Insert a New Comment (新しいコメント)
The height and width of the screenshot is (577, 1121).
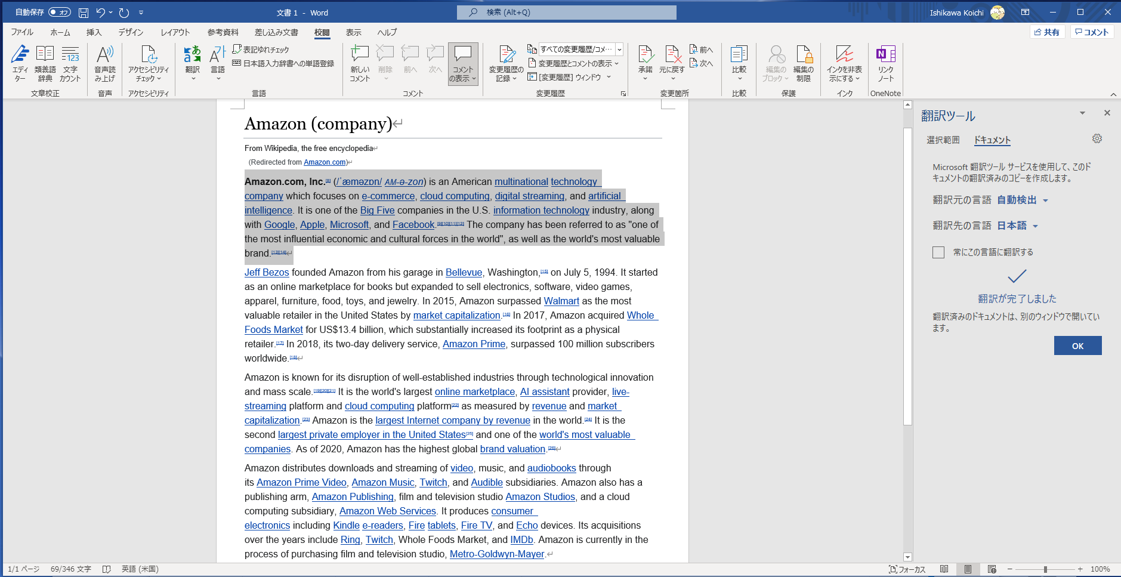click(360, 63)
